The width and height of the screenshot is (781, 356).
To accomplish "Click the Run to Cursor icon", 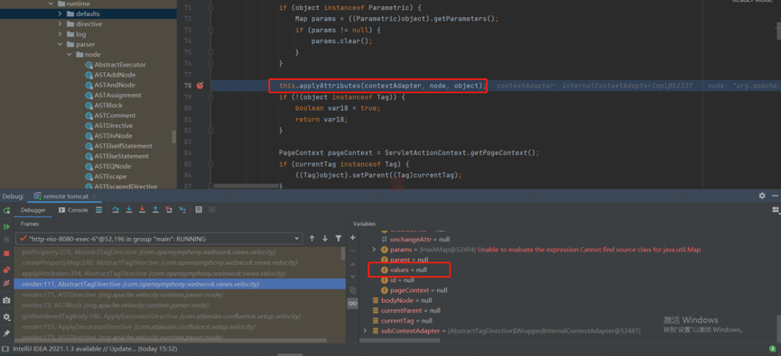I will (182, 210).
